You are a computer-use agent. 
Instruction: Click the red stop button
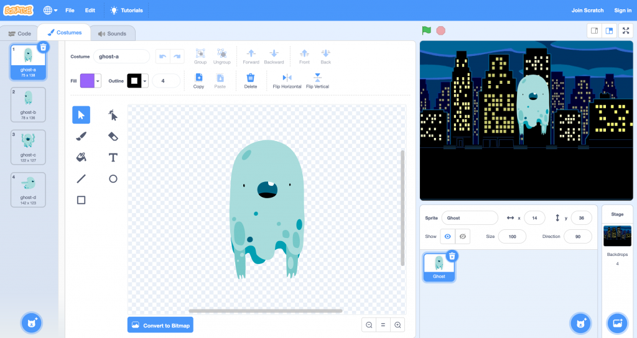(441, 30)
